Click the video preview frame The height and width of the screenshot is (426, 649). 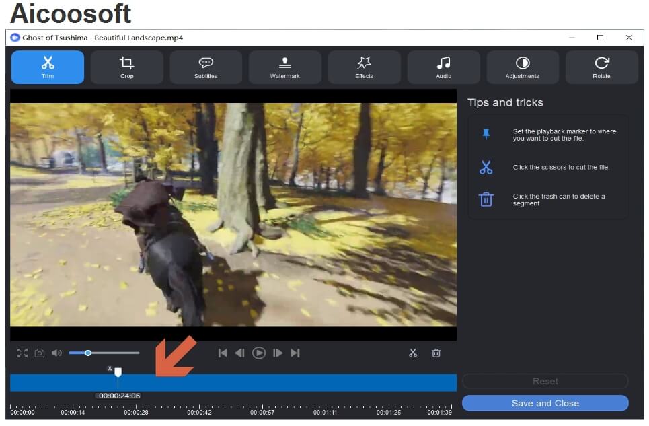pyautogui.click(x=233, y=215)
